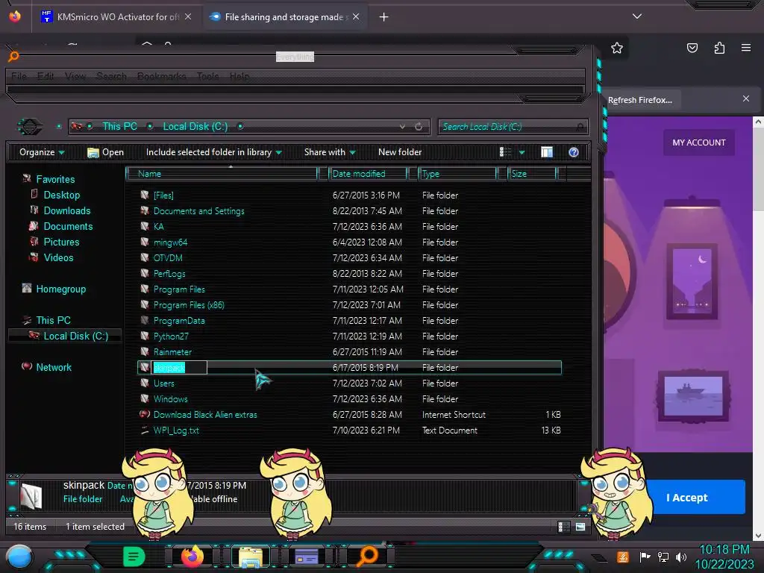Open the Firefox bookmark star icon
Viewport: 764px width, 573px height.
(x=617, y=48)
